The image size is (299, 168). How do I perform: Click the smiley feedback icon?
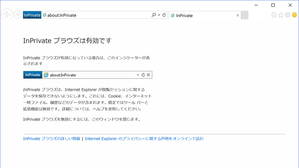click(x=295, y=15)
